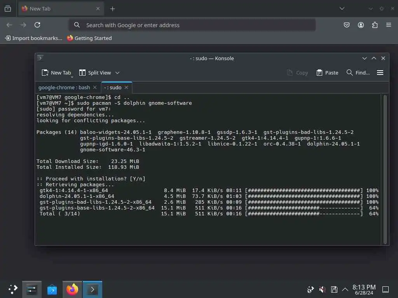The image size is (398, 298).
Task: Focus the Firefox search or address field
Action: pyautogui.click(x=192, y=25)
